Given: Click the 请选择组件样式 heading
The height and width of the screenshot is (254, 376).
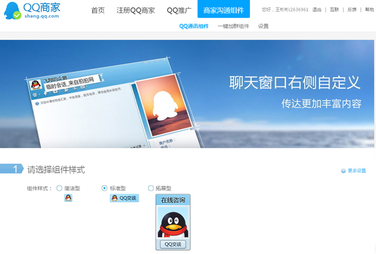Looking at the screenshot, I should coord(56,169).
